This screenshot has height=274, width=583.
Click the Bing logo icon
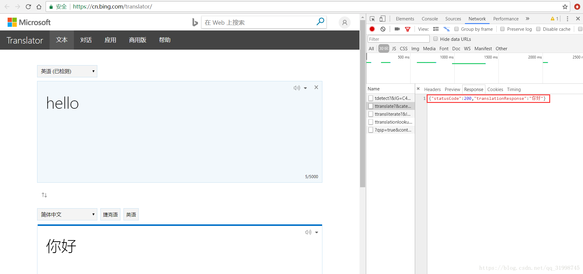point(195,22)
